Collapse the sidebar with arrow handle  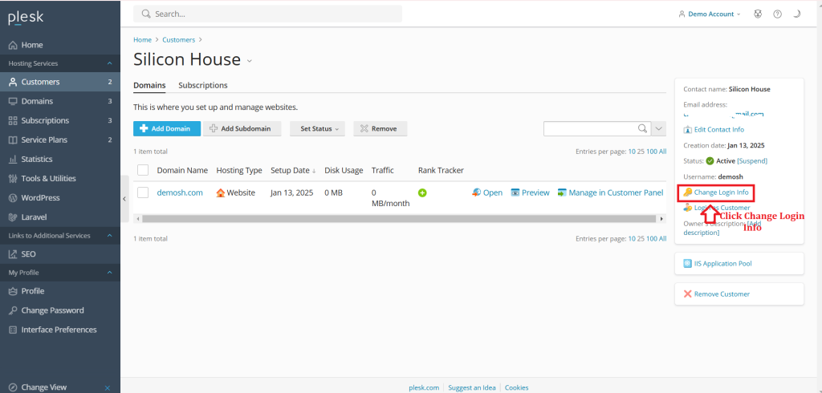point(124,199)
